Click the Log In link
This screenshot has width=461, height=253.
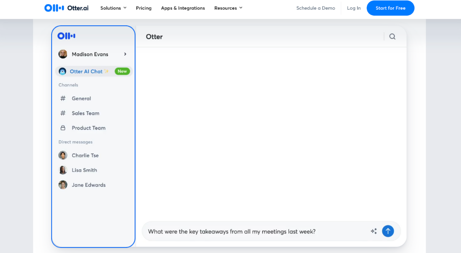[354, 8]
